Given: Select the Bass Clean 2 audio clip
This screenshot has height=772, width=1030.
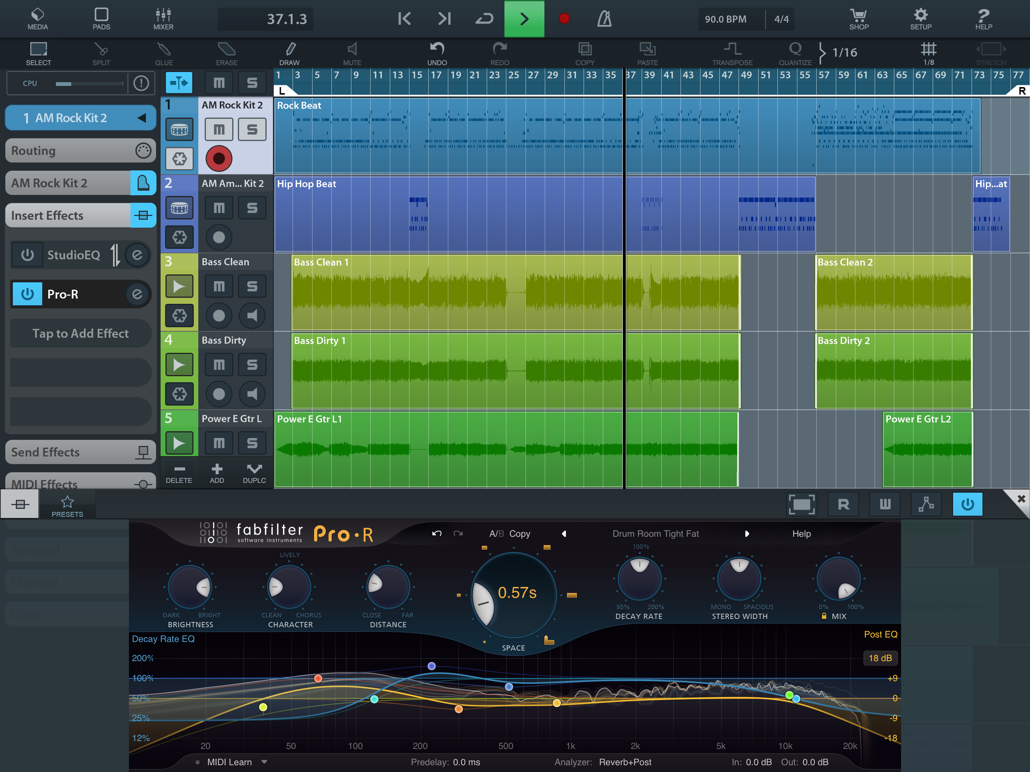Looking at the screenshot, I should click(x=893, y=293).
